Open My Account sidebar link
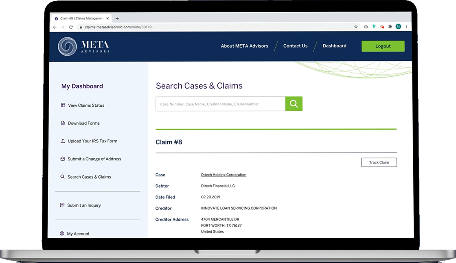 tap(78, 234)
